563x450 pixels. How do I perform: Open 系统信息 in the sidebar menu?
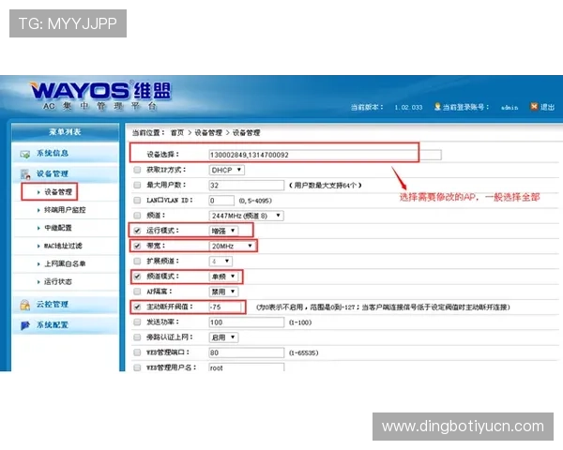click(x=53, y=153)
